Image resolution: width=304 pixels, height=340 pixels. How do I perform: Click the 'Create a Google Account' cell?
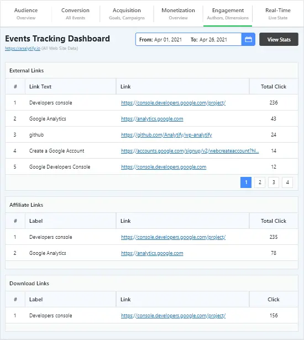[56, 151]
